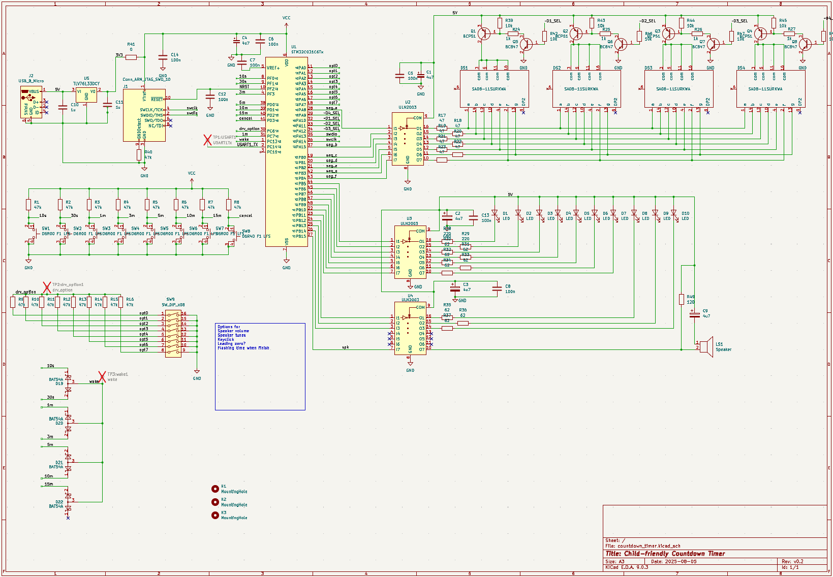
Task: Select the blue Options for speaker text box
Action: [260, 366]
